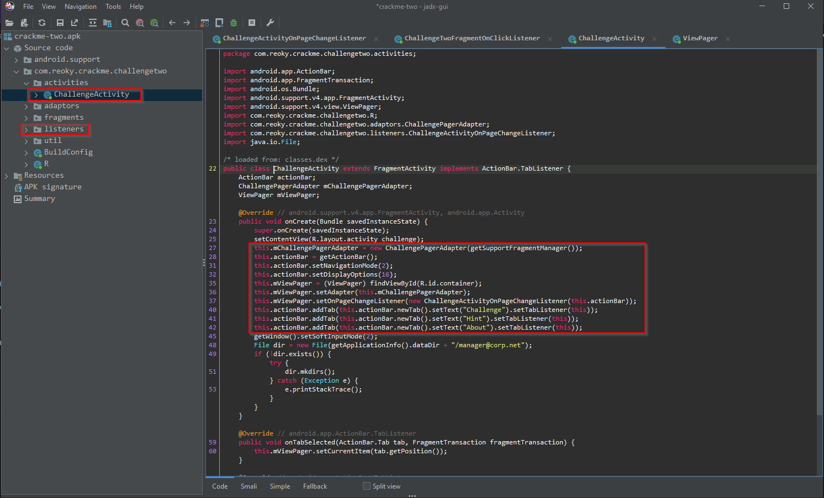Image resolution: width=824 pixels, height=498 pixels.
Task: Expand the adaptors package
Action: tap(26, 106)
